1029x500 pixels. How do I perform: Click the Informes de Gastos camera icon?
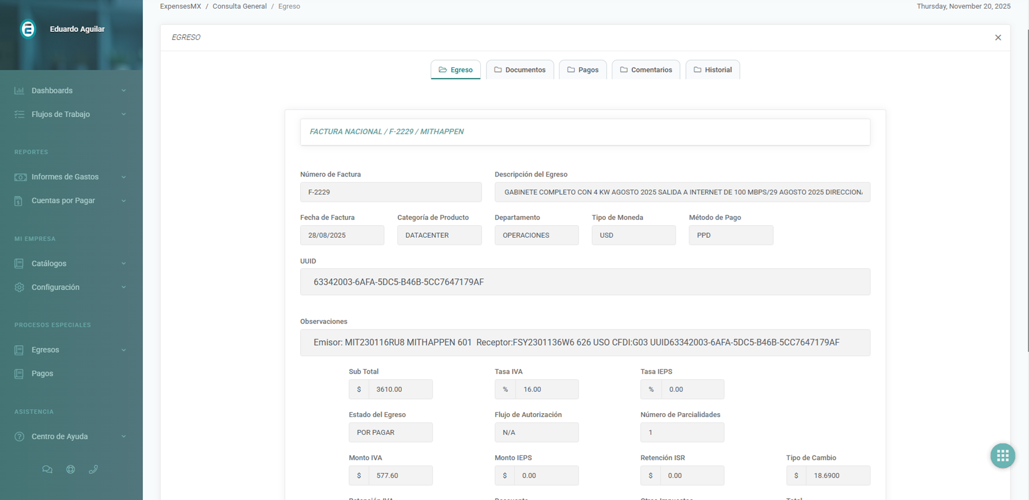(x=20, y=177)
